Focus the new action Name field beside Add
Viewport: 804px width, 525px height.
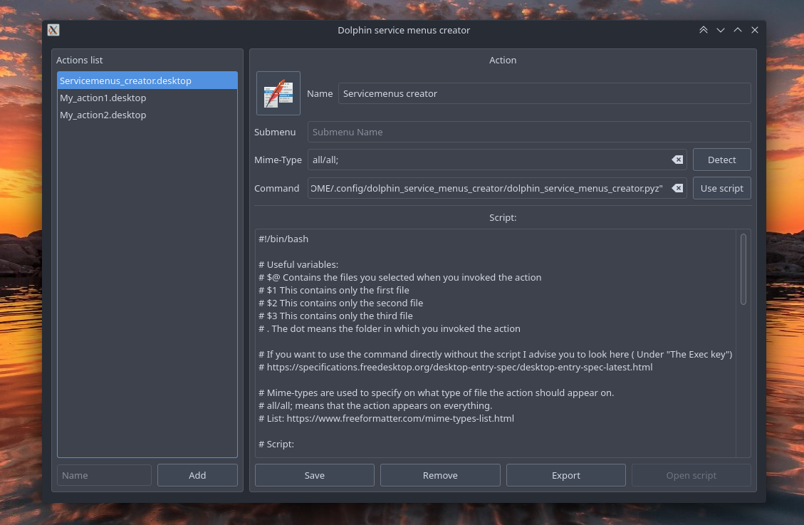pos(104,475)
